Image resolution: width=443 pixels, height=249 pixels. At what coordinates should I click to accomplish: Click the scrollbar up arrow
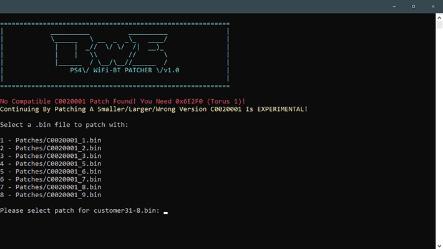[x=439, y=17]
